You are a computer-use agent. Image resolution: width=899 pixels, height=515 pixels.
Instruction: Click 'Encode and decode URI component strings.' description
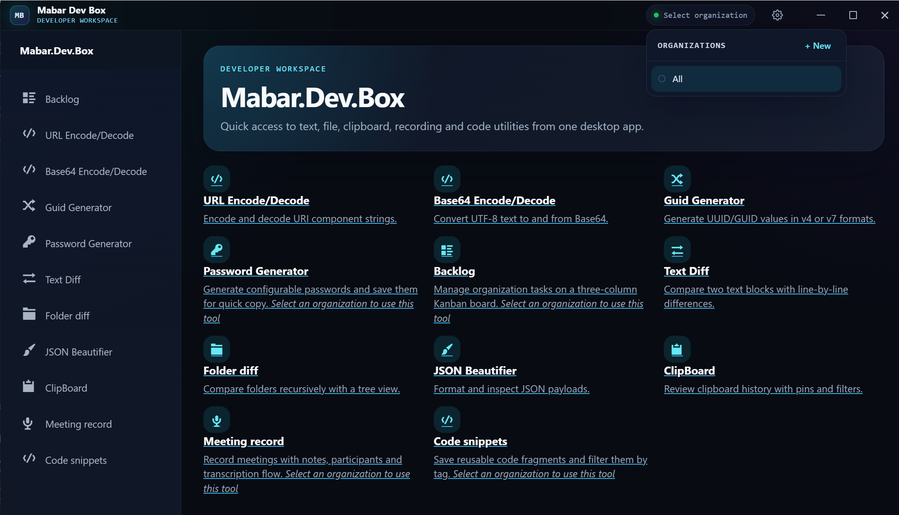click(x=300, y=219)
